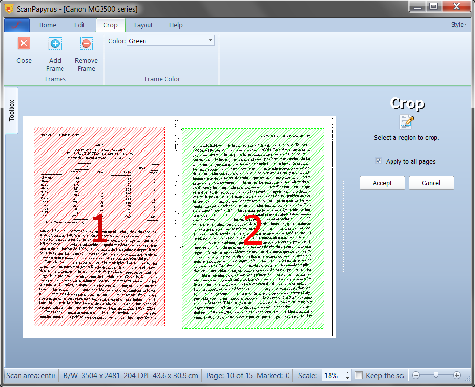Click the Close crop icon
The width and height of the screenshot is (475, 387).
[23, 43]
